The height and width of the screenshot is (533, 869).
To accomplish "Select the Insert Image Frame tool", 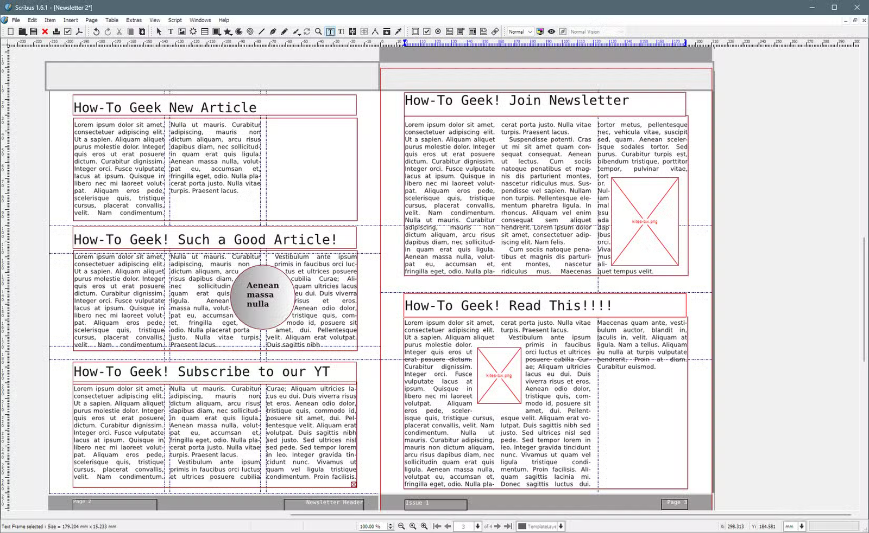I will coord(181,31).
